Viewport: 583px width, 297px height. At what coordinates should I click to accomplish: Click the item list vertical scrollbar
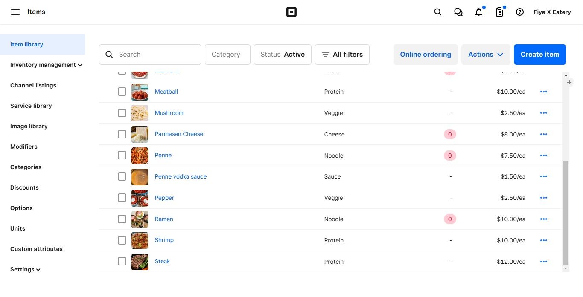[566, 213]
